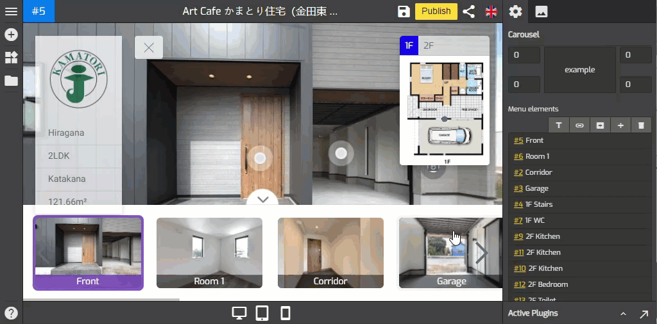The image size is (657, 324).
Task: Add a new menu element with plus
Action: [x=620, y=125]
